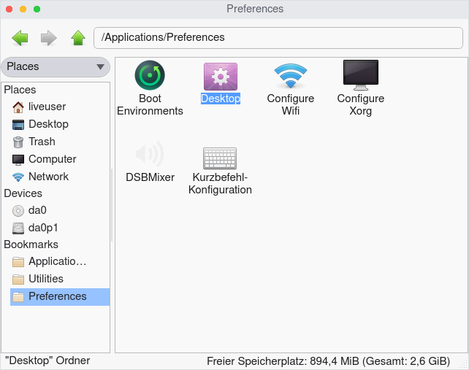Click the Network wifi icon in sidebar
Image resolution: width=469 pixels, height=370 pixels.
click(18, 177)
